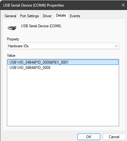Select the hardware ID ending with REV_0001
127x141 pixels.
(63, 62)
